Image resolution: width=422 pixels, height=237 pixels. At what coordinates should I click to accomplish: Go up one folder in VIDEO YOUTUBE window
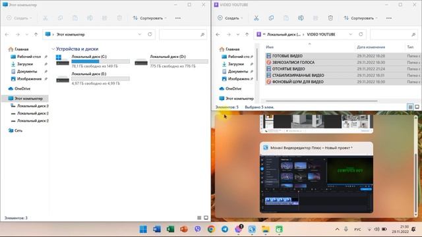247,34
